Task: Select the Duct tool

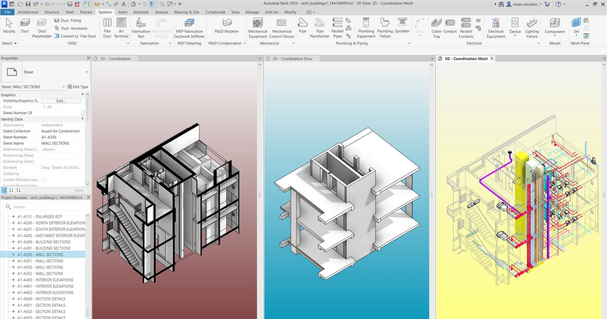Action: click(x=25, y=27)
